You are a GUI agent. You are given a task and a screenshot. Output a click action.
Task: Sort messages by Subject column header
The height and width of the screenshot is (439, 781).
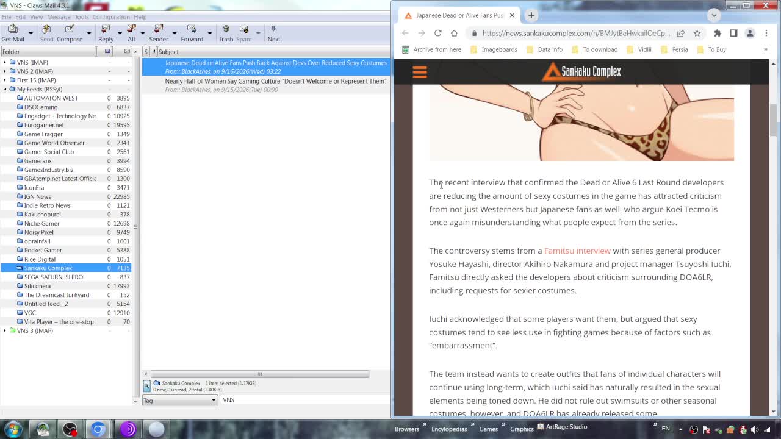click(273, 52)
